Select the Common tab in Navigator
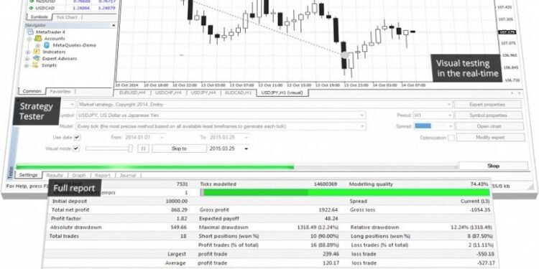 [32, 91]
